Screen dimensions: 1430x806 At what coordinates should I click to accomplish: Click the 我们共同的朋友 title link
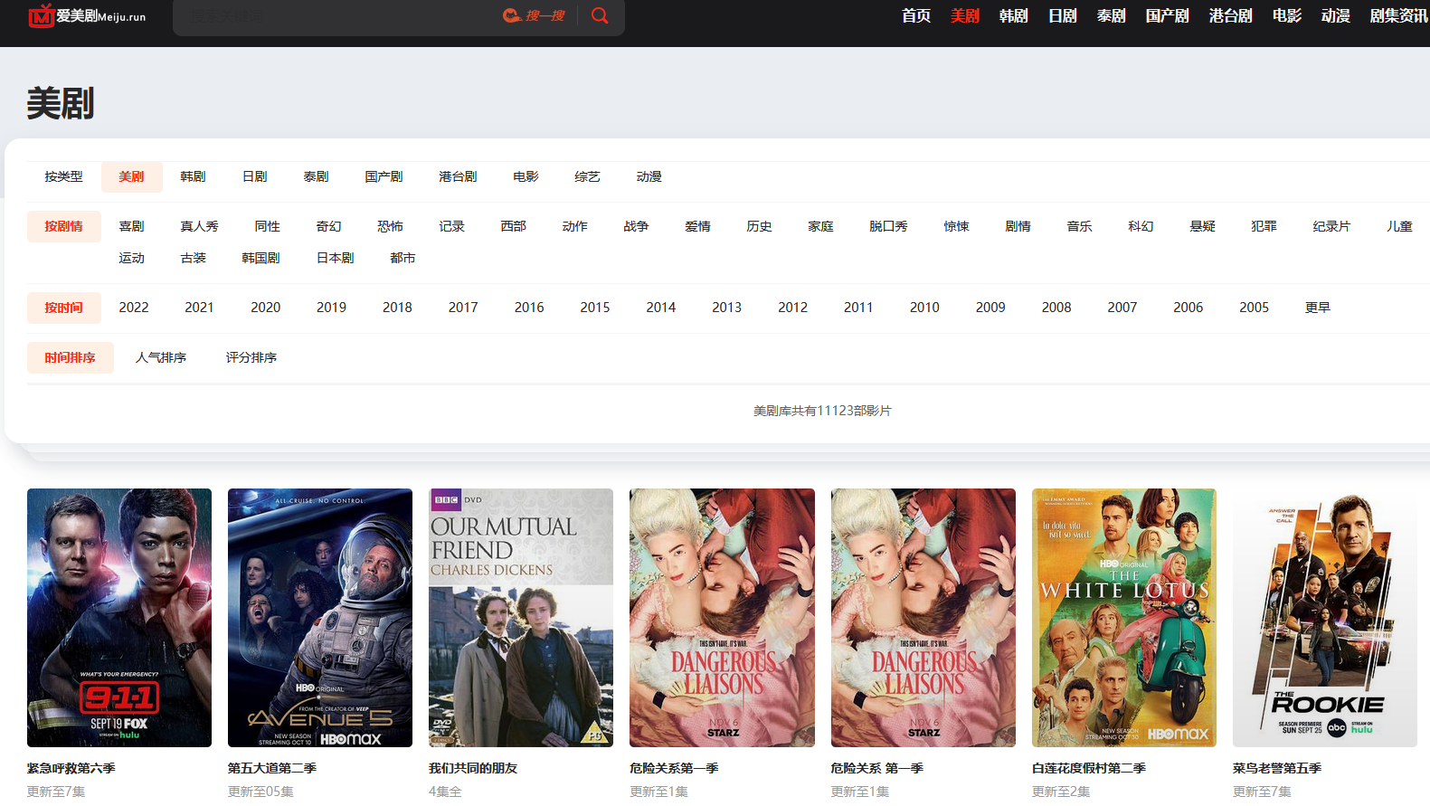[x=473, y=768]
